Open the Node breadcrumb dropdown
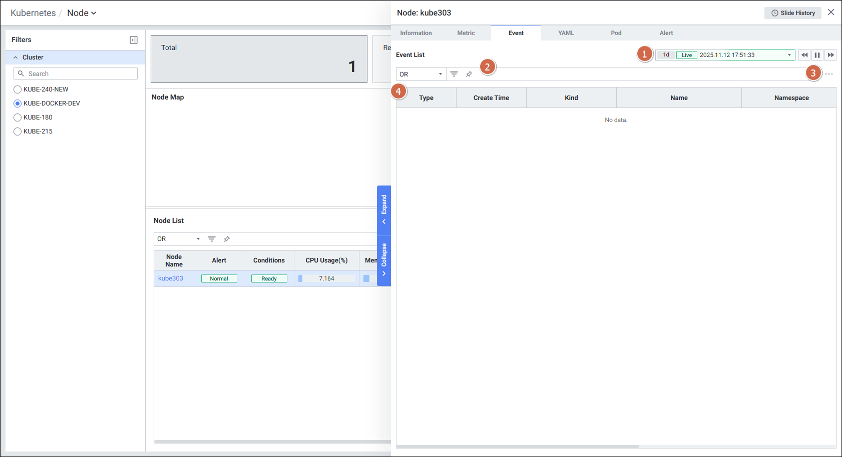Screen dimensions: 842x457 [82, 13]
